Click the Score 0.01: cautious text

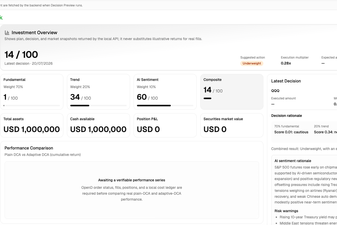coord(291,132)
